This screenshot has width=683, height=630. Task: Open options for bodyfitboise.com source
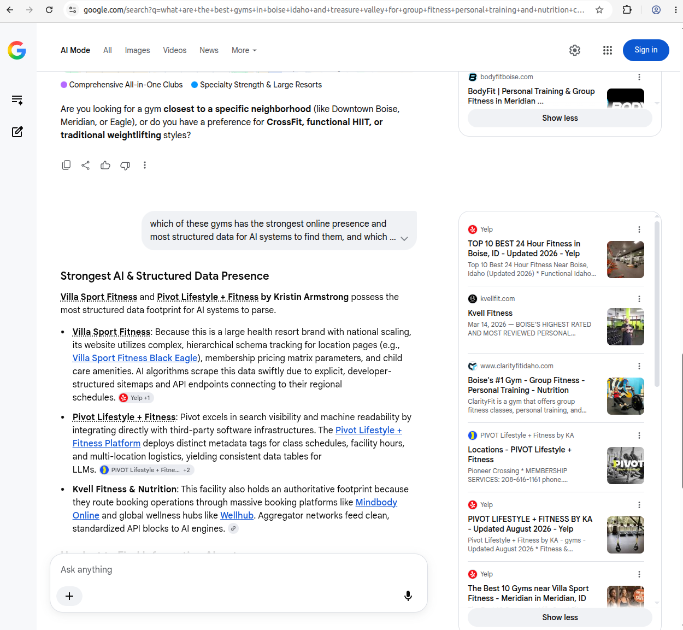pyautogui.click(x=639, y=77)
